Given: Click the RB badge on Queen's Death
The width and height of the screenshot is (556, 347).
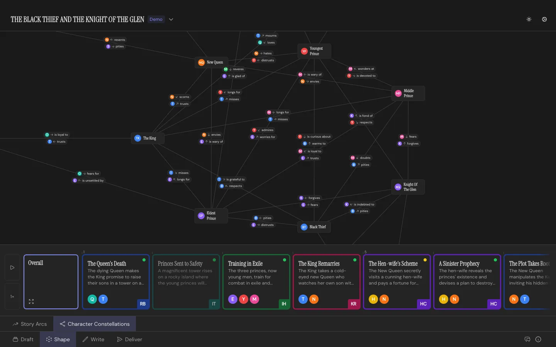Looking at the screenshot, I should [143, 304].
